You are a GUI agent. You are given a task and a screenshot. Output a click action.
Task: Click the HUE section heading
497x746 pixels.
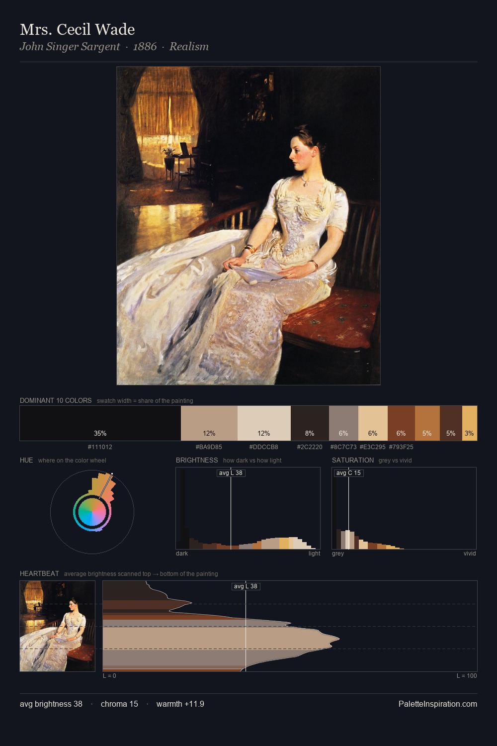(x=26, y=460)
